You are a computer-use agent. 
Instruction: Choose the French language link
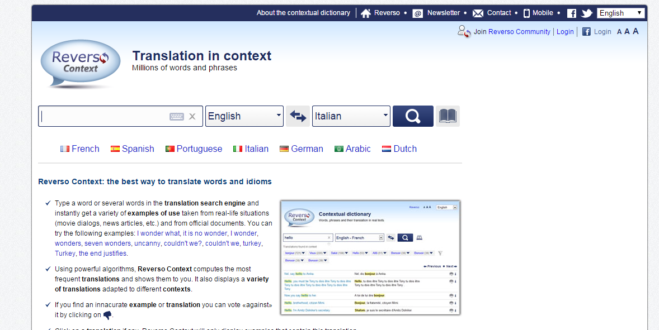(85, 149)
